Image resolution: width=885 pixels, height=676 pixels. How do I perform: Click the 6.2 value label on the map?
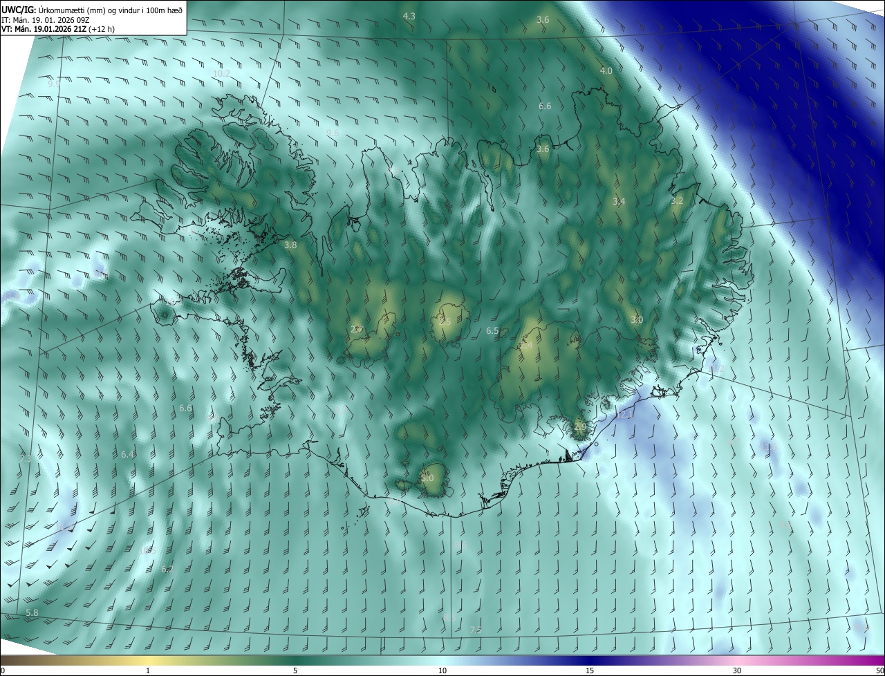point(167,569)
